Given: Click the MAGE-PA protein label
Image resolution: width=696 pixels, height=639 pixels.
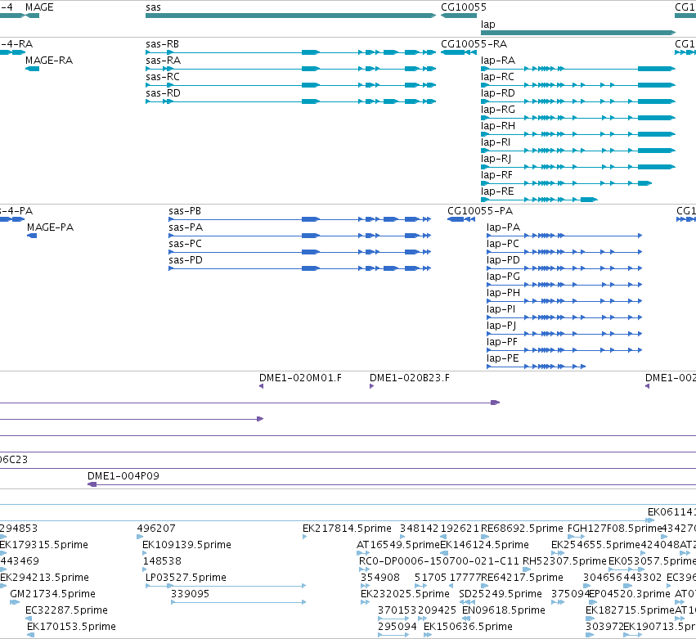Looking at the screenshot, I should [50, 227].
